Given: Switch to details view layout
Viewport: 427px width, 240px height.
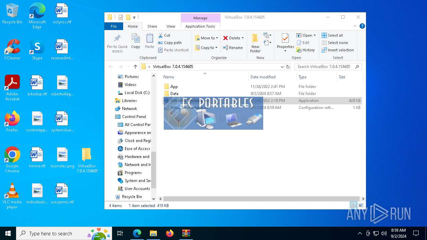Looking at the screenshot, I should (x=353, y=205).
